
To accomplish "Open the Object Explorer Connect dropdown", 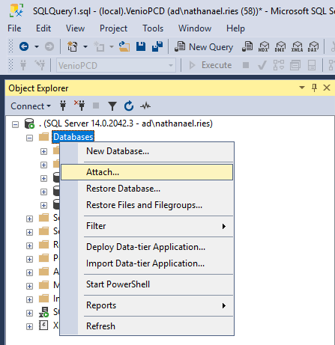I will (31, 106).
